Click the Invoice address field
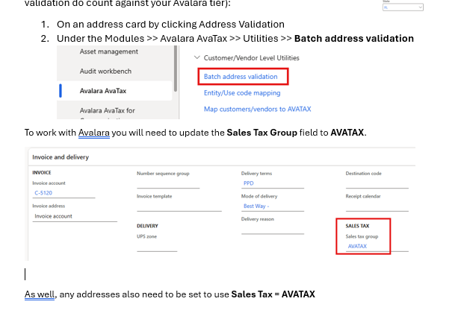This screenshot has width=461, height=316. coord(75,216)
